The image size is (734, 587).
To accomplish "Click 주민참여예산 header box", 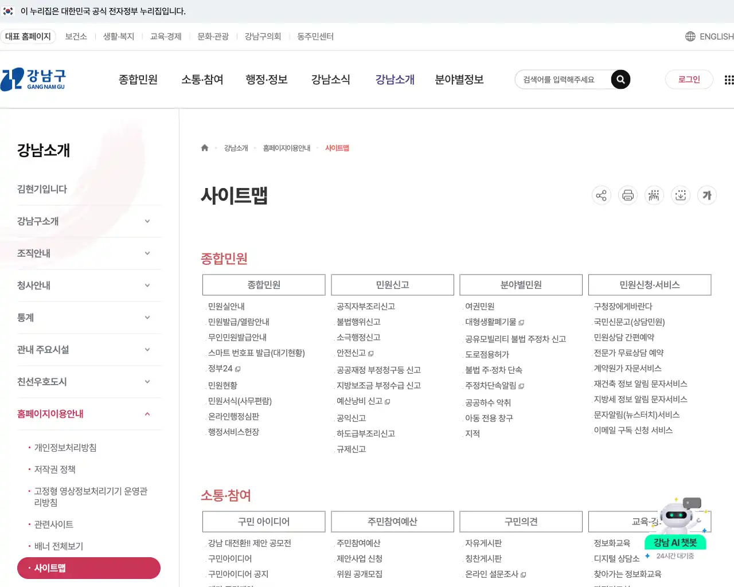I will pos(392,522).
